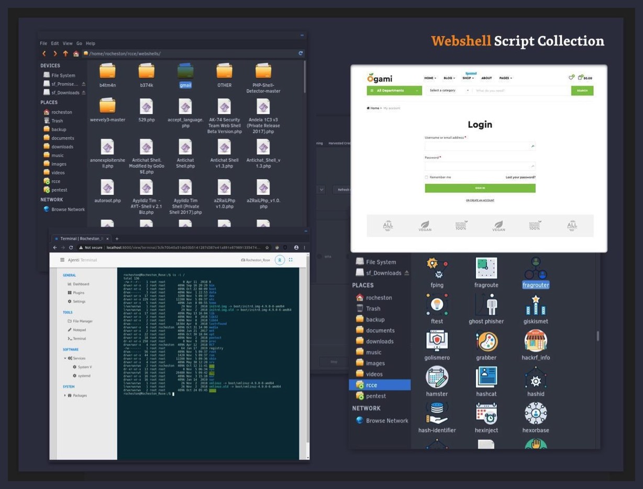The width and height of the screenshot is (643, 489).
Task: Open the PHP-Shell-Detector-master folder
Action: 263,71
